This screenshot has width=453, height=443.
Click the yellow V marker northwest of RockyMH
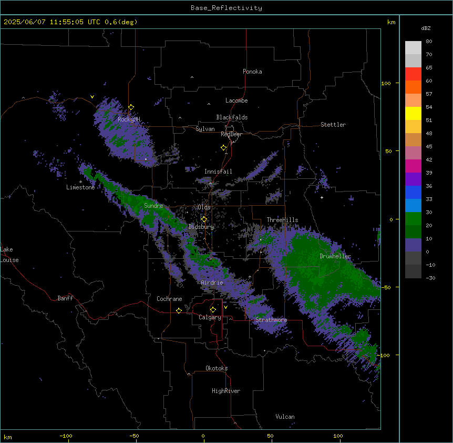pos(92,97)
